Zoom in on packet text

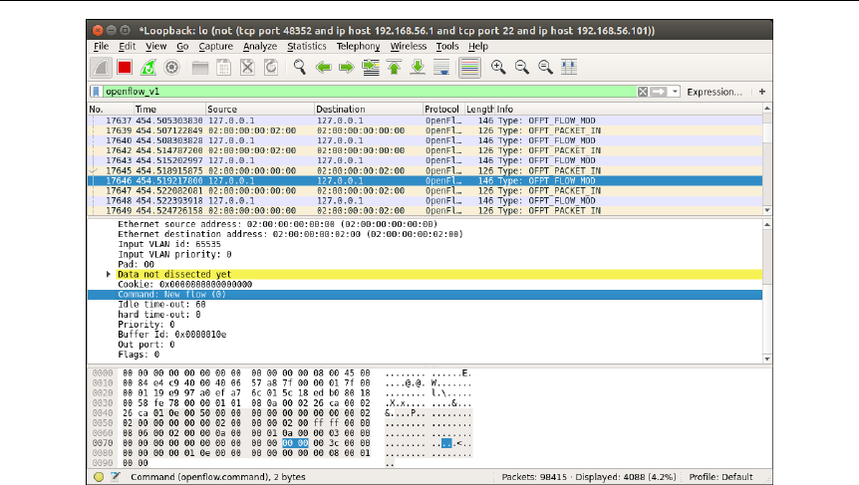(x=497, y=67)
